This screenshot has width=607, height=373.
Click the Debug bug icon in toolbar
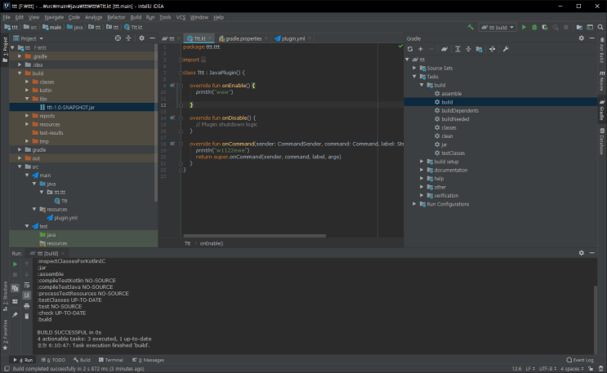tap(534, 27)
